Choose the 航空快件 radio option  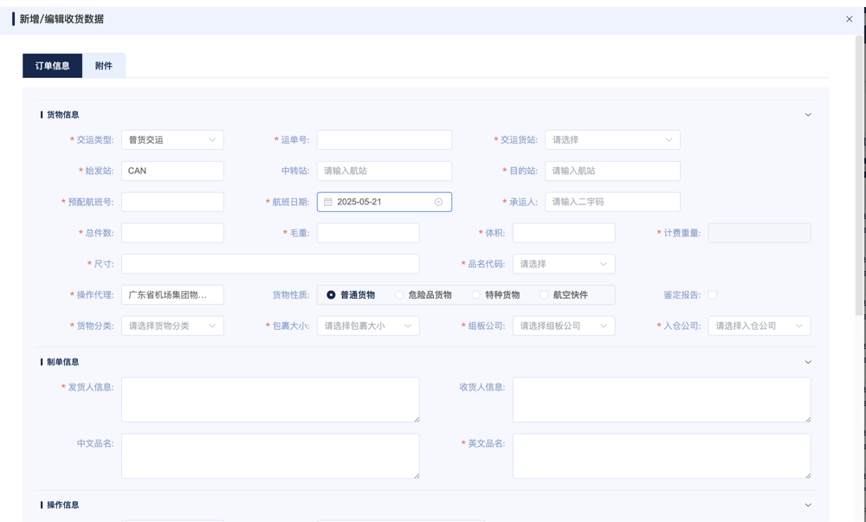coord(544,295)
